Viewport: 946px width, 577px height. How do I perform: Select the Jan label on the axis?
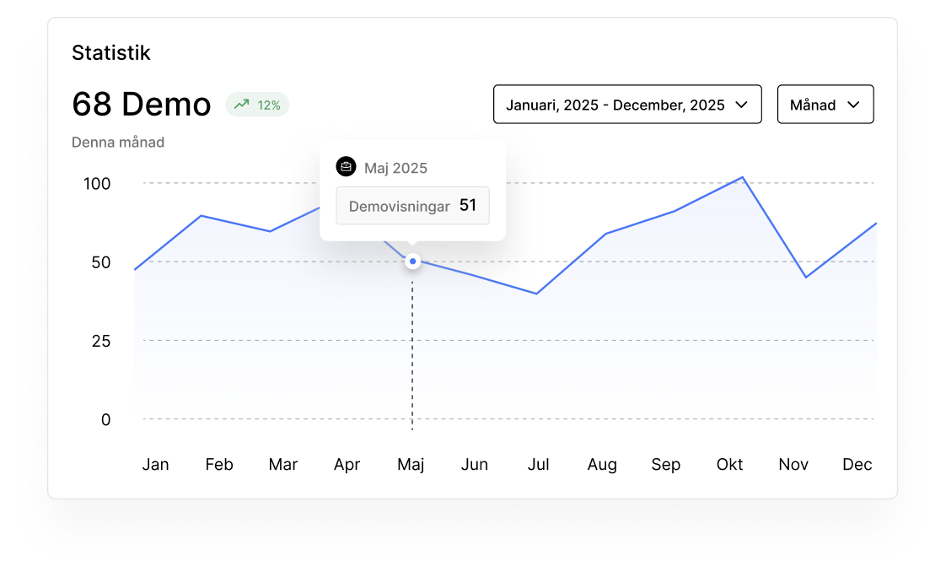click(155, 464)
